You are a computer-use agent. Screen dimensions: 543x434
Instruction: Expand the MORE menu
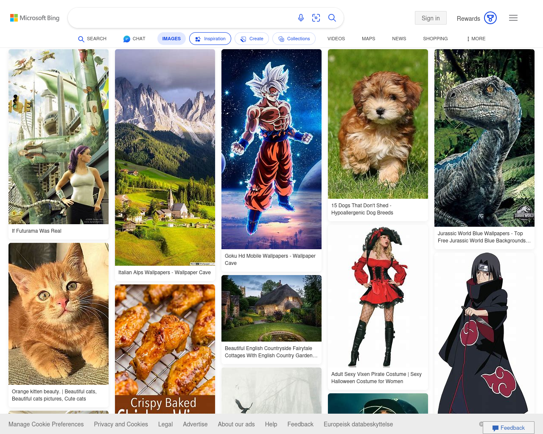pyautogui.click(x=476, y=39)
